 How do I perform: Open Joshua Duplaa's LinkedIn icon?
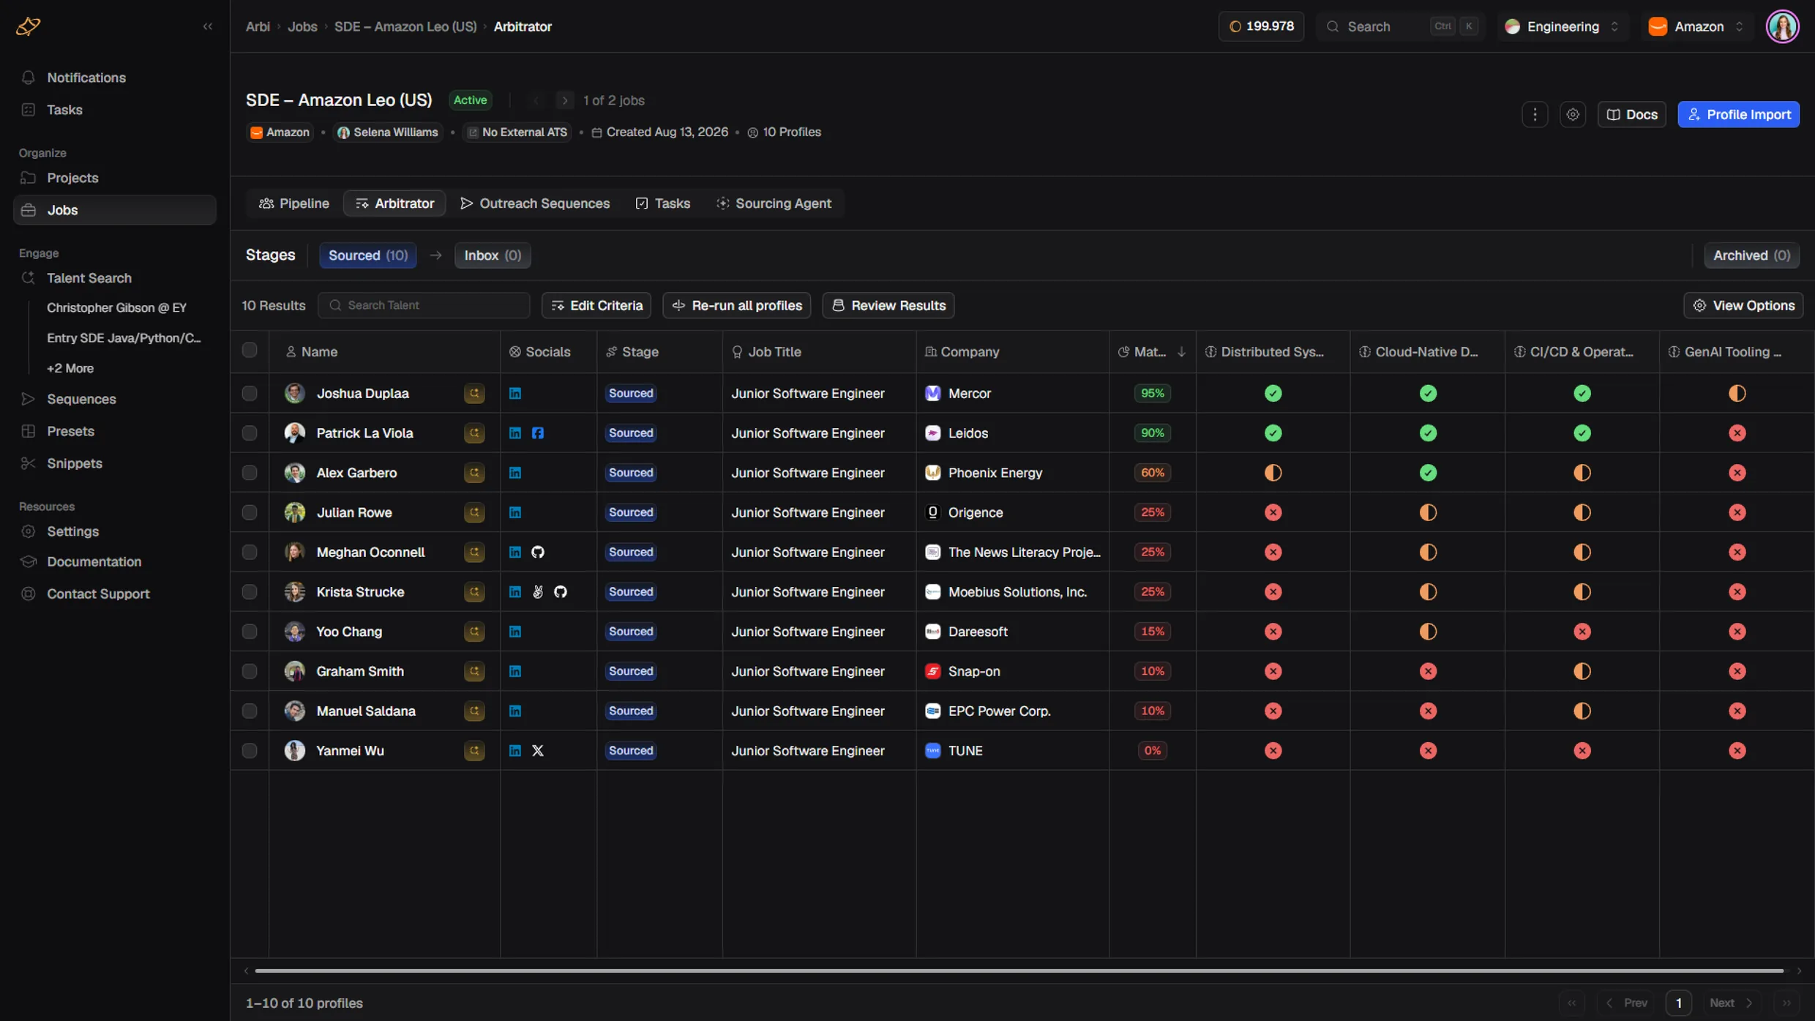click(x=515, y=393)
